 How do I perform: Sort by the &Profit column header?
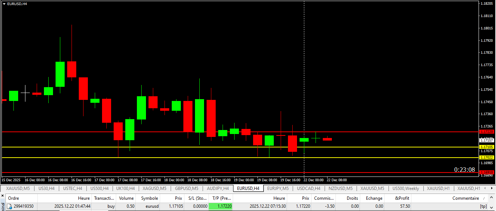[398, 198]
